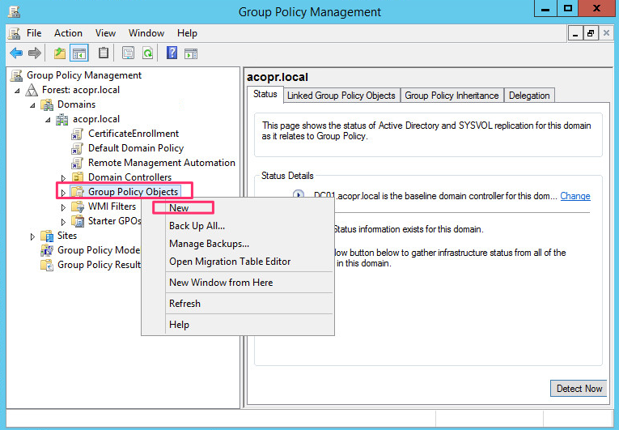
Task: Click the Remote Management Automation GPO icon
Action: [x=77, y=164]
